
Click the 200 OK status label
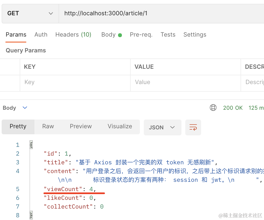tap(233, 108)
